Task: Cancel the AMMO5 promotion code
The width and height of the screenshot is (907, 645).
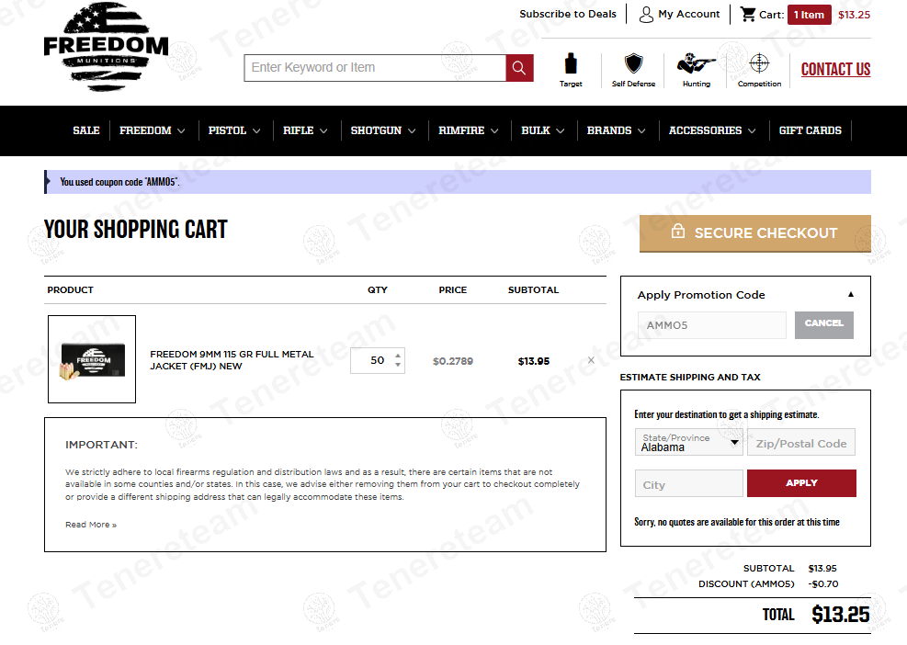Action: pos(823,324)
